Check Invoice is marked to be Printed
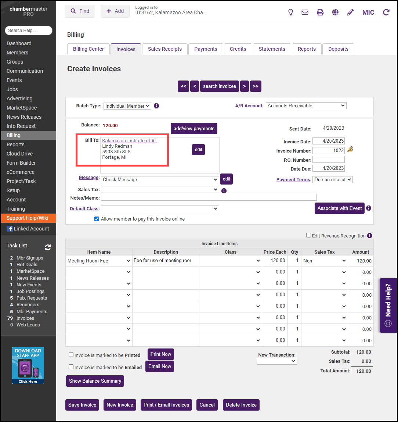 click(71, 355)
